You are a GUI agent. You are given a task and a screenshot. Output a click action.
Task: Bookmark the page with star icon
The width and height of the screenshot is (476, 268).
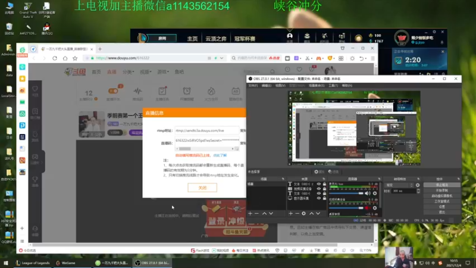pos(75,58)
